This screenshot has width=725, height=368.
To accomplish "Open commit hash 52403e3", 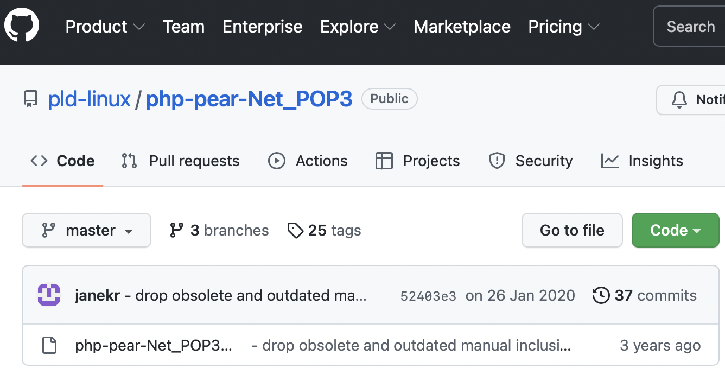I will pos(428,296).
